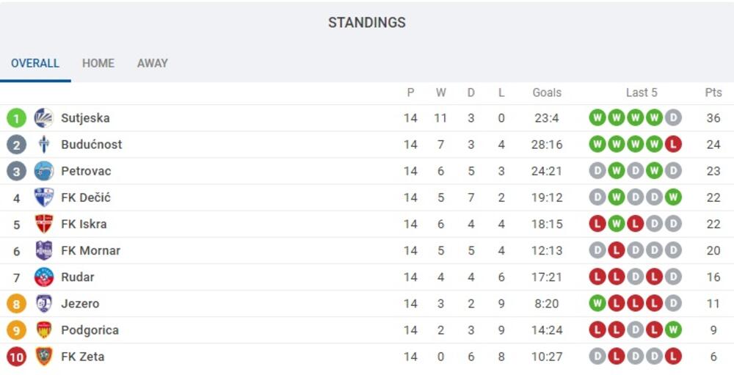
Task: Switch to the Away standings tab
Action: (153, 63)
